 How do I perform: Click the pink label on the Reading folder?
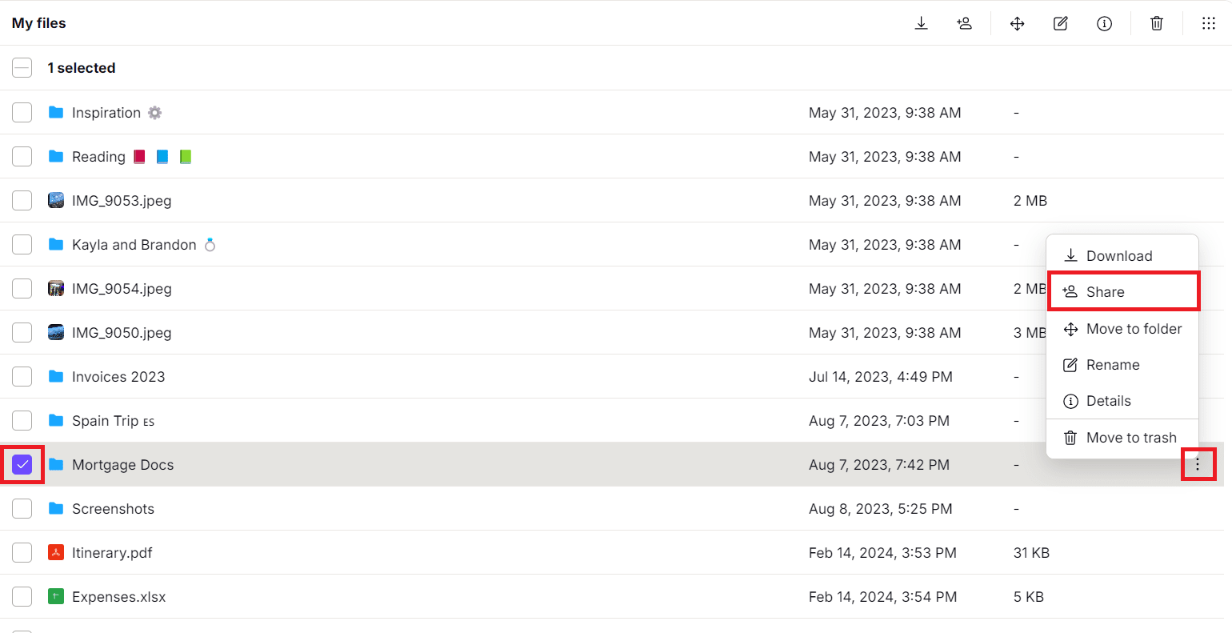point(139,156)
